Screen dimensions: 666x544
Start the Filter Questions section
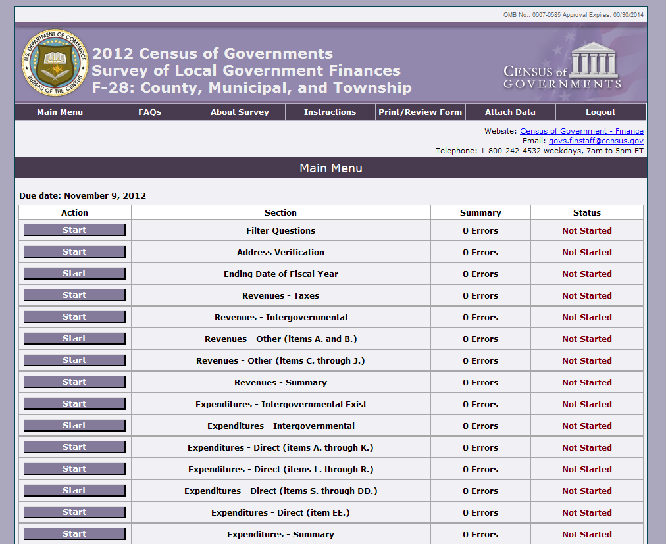[x=75, y=230]
